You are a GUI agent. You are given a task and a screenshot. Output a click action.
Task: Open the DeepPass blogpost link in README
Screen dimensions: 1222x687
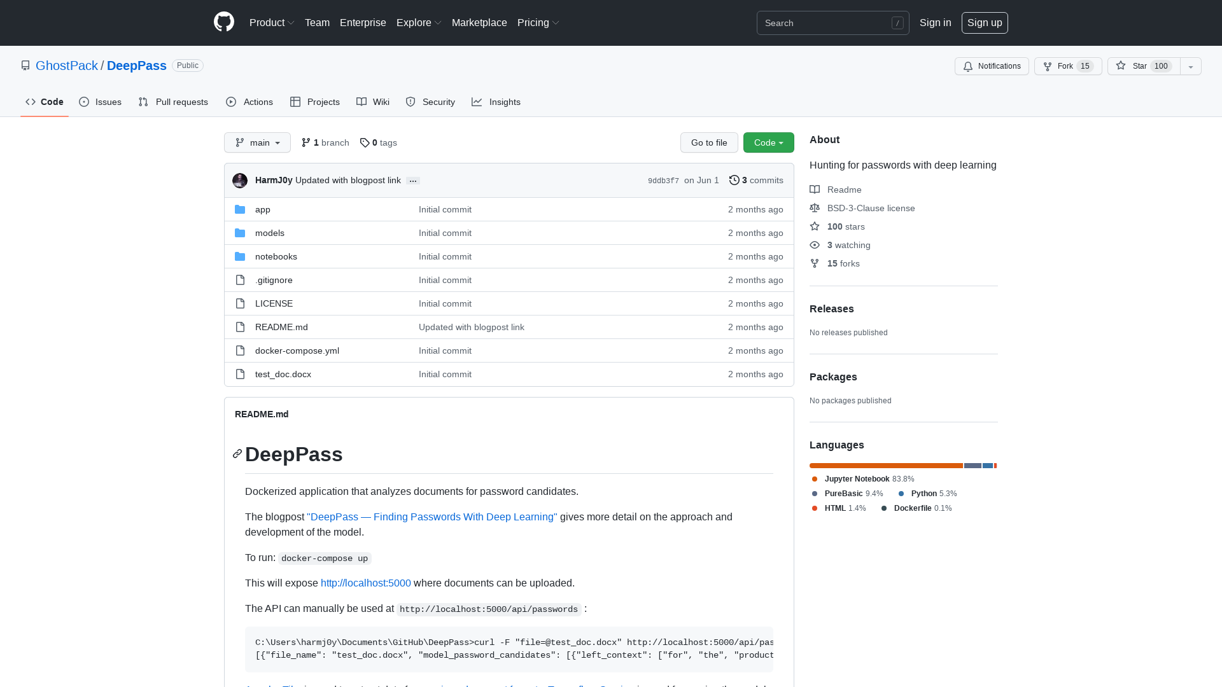[x=432, y=517]
